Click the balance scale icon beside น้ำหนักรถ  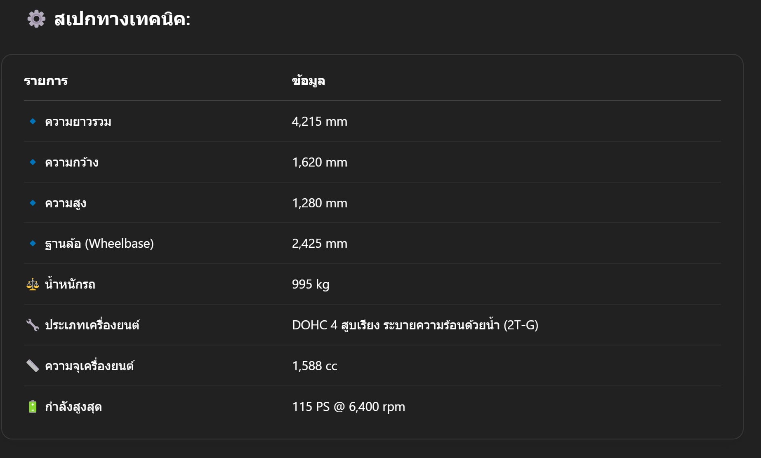point(33,284)
